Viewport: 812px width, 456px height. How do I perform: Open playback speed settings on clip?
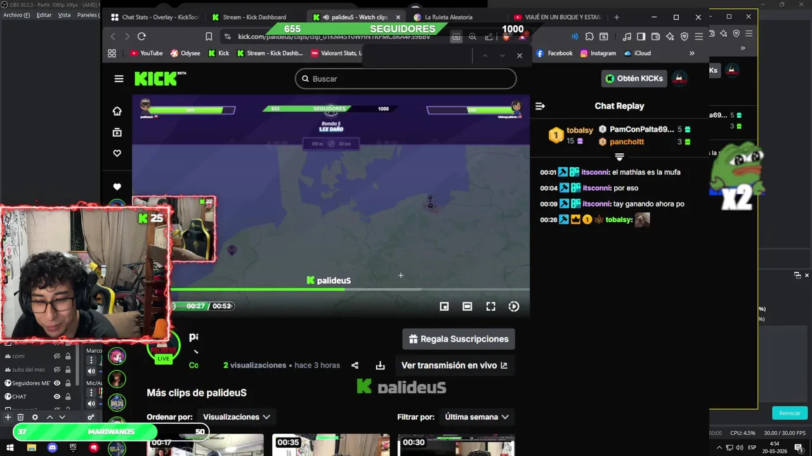(514, 307)
